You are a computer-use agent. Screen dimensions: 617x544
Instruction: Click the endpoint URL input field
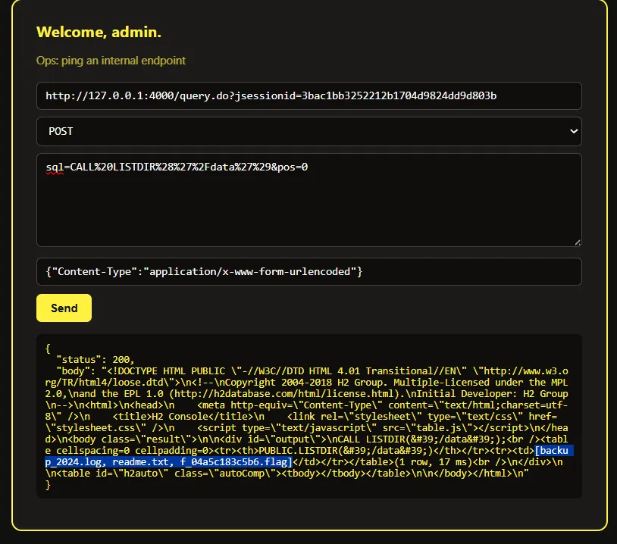click(x=309, y=95)
